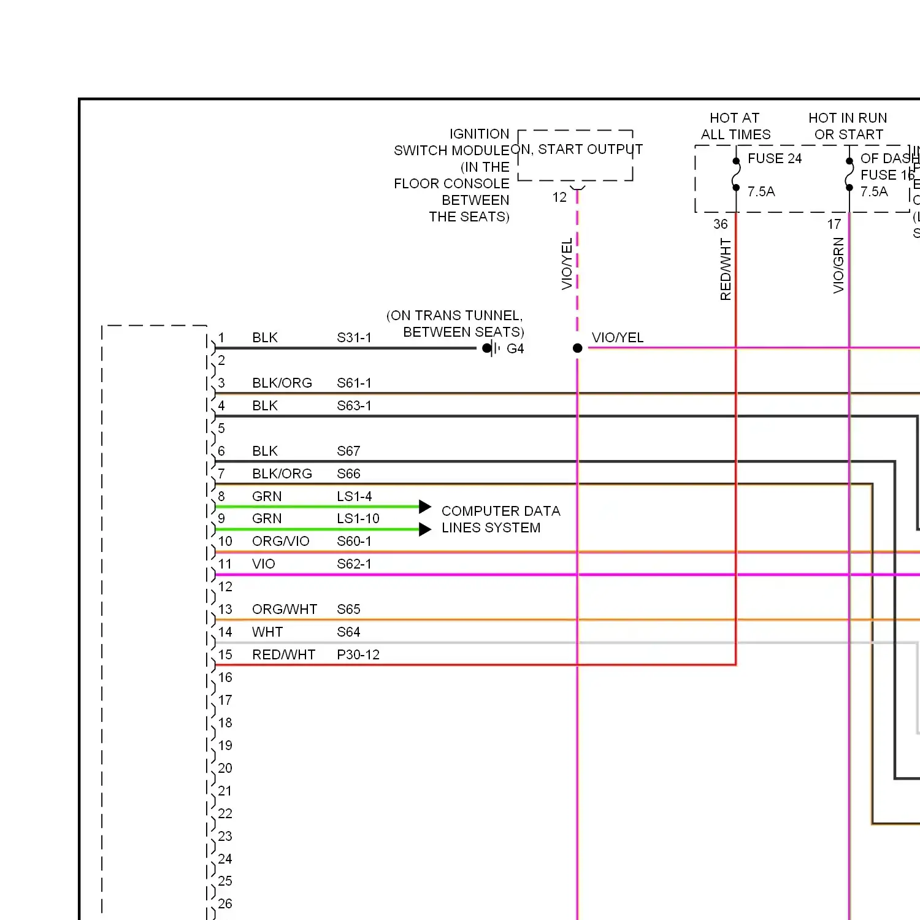Click the 'FUSE 24' text
This screenshot has width=920, height=920.
[775, 158]
